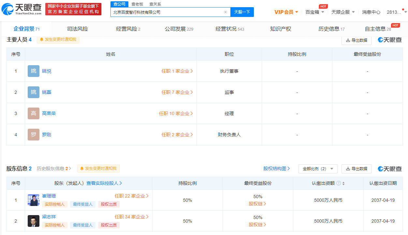This screenshot has width=408, height=235.
Task: Switch to the 查关系 search tab
Action: point(155,4)
